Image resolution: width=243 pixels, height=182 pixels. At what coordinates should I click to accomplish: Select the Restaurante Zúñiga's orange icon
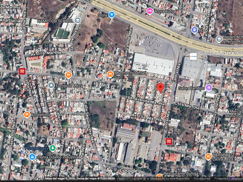coord(159,177)
